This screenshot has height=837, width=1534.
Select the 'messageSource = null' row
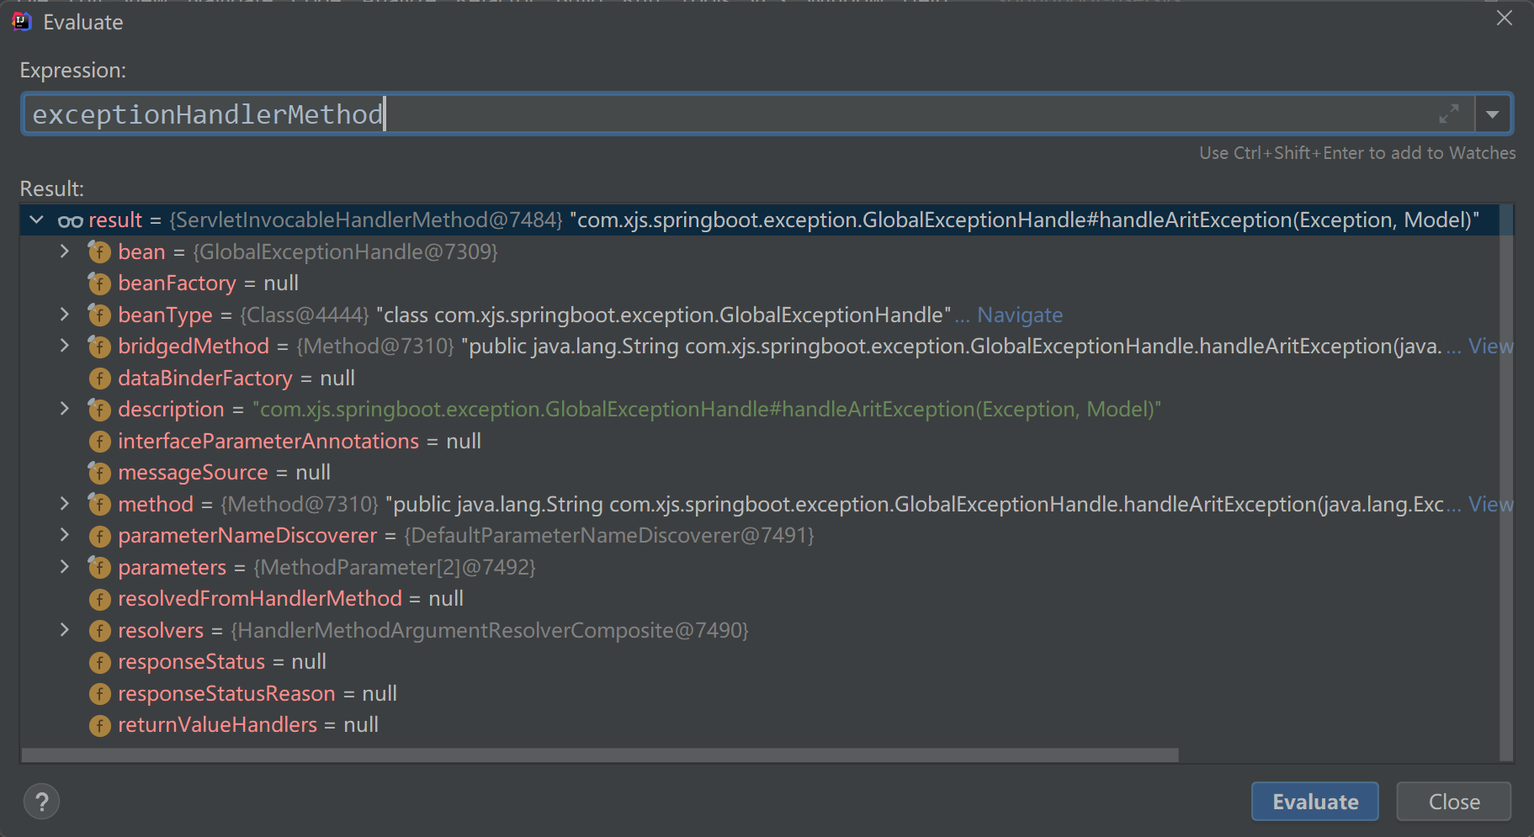pos(760,472)
